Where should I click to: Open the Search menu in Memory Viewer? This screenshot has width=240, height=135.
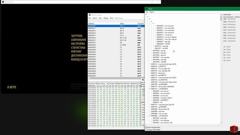pos(95,18)
